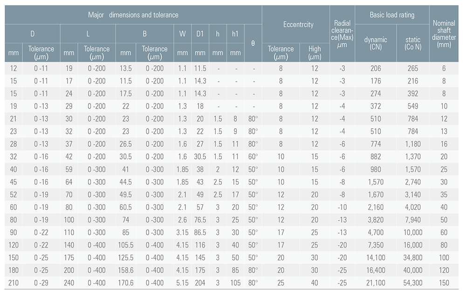
Task: Select the dynamic load value 206
Action: [x=376, y=69]
